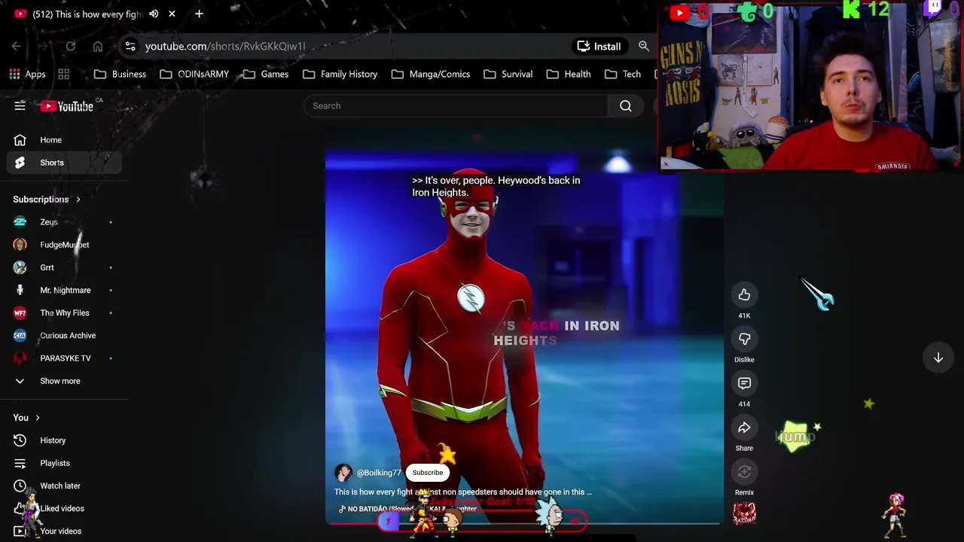
Task: Open the Tech bookmarks folder
Action: point(623,74)
